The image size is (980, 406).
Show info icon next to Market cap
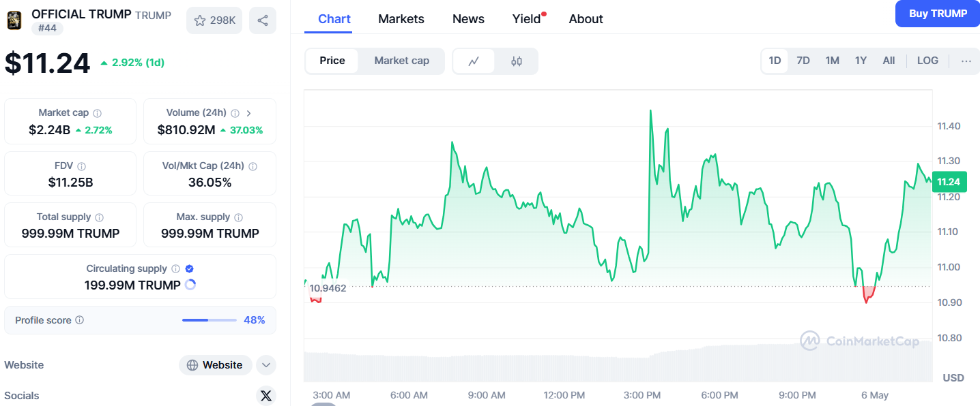(x=98, y=113)
